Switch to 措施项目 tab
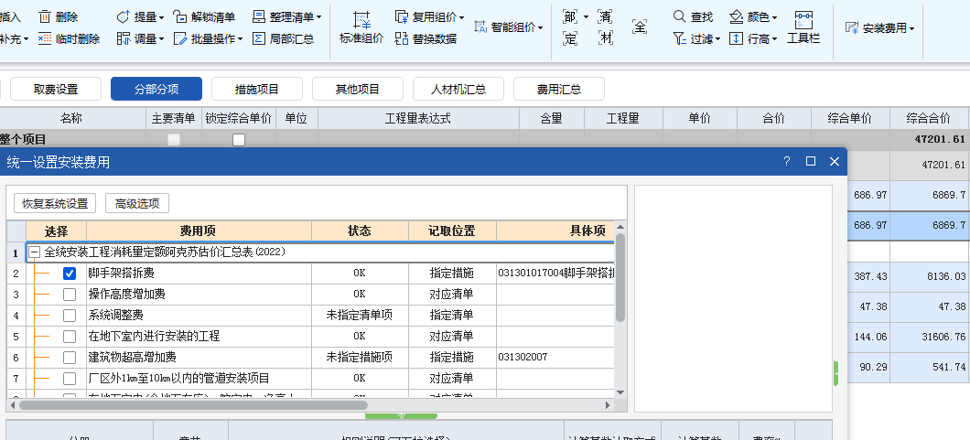970x440 pixels. click(x=257, y=89)
